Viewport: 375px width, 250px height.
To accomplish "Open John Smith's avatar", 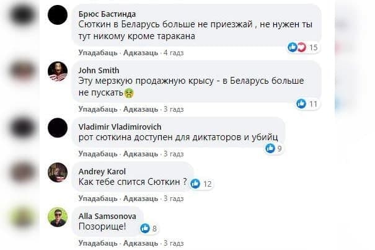I will pyautogui.click(x=58, y=74).
